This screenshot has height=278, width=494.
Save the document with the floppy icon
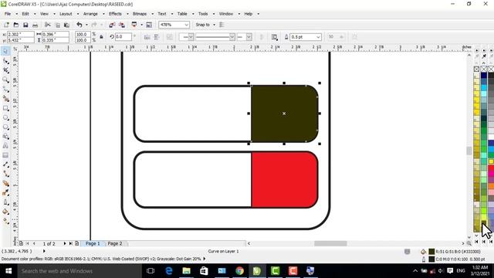[25, 25]
